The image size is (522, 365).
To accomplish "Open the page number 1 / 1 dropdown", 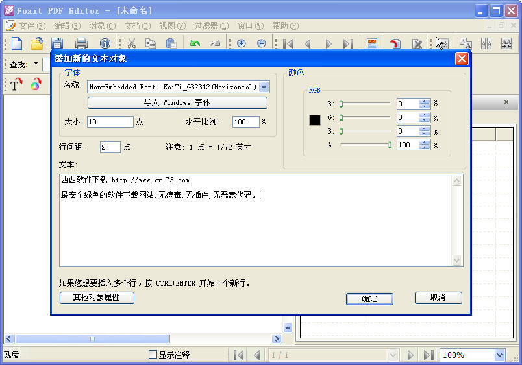I will (x=393, y=355).
